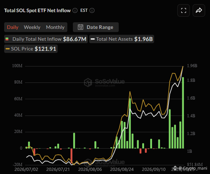Click green-red Daily Net Inflow legend marker
Viewport: 210px width, 174px height.
[7, 39]
